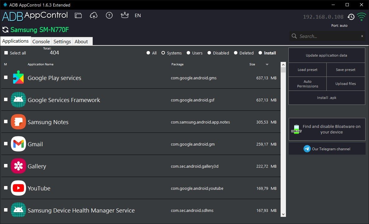Tick the Samsung Notes checkbox

[6, 122]
